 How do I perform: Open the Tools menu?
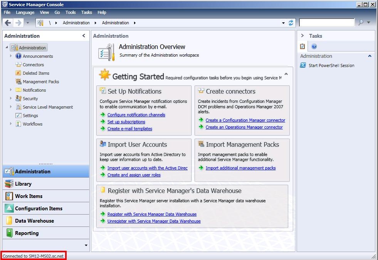coord(71,12)
